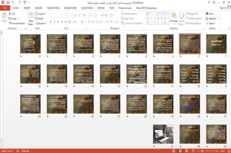The height and width of the screenshot is (153, 231).
Task: Switch to INSERT tab
Action: pos(27,8)
